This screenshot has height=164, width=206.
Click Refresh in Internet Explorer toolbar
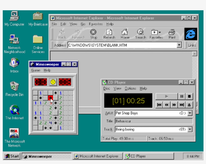point(109,34)
